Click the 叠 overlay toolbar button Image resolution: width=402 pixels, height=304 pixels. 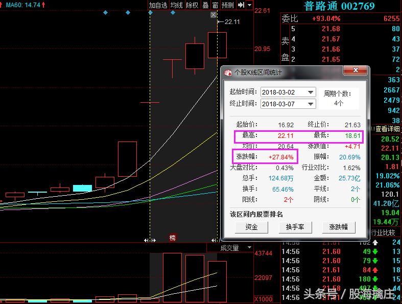pyautogui.click(x=205, y=5)
